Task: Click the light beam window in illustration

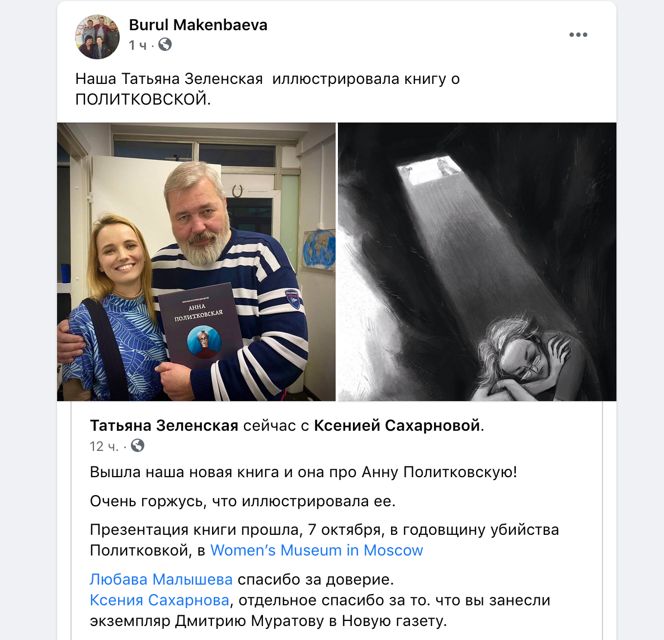Action: pos(428,170)
